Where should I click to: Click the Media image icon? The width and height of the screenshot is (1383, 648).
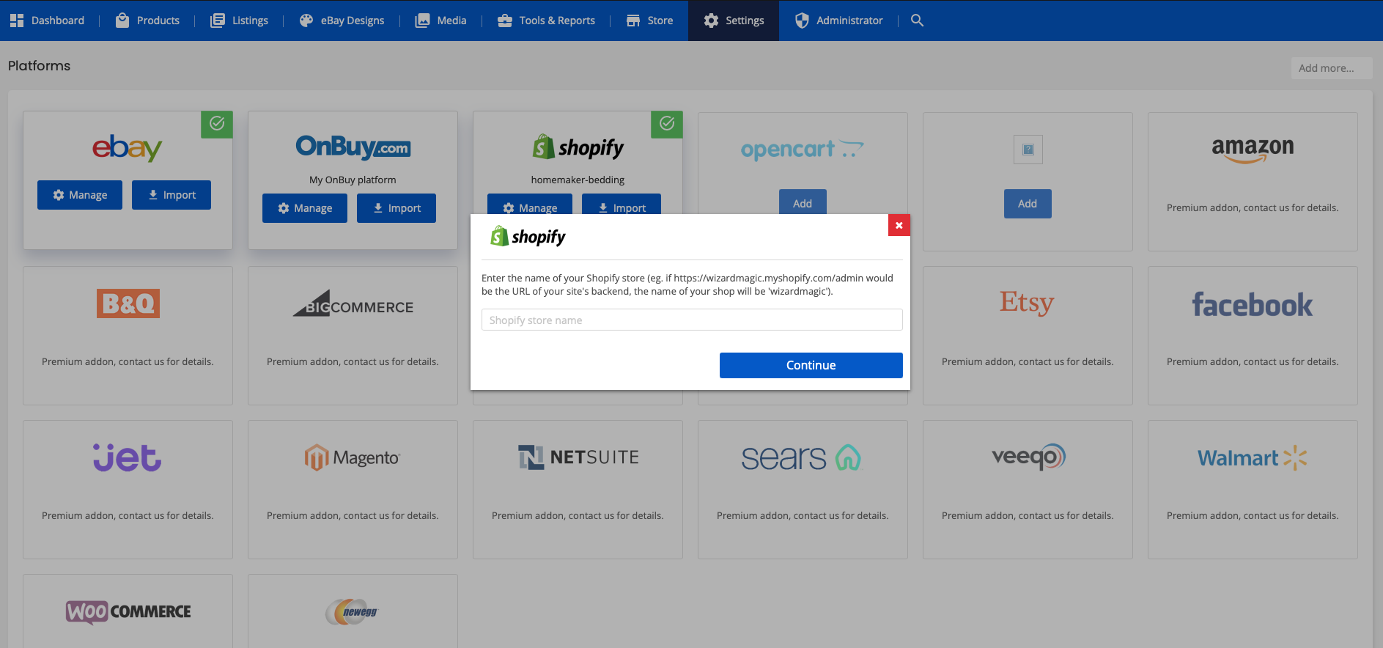(x=423, y=21)
